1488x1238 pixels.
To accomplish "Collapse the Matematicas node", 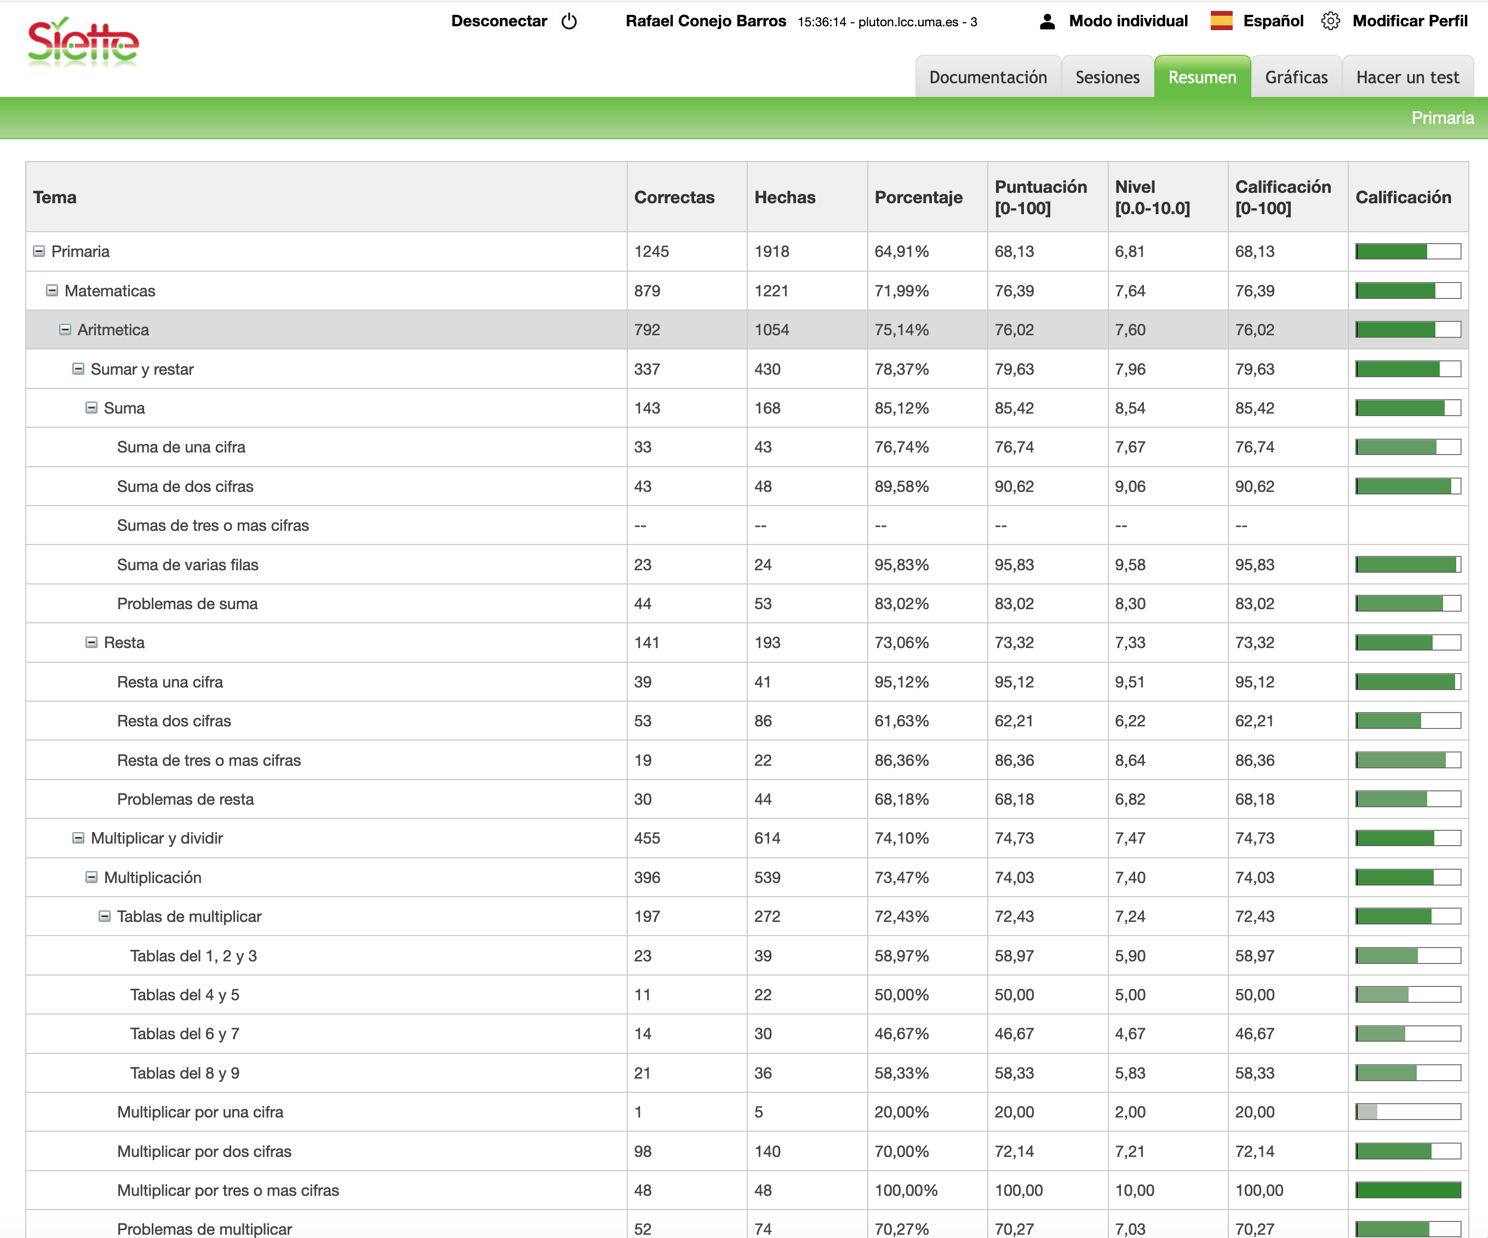I will 51,290.
